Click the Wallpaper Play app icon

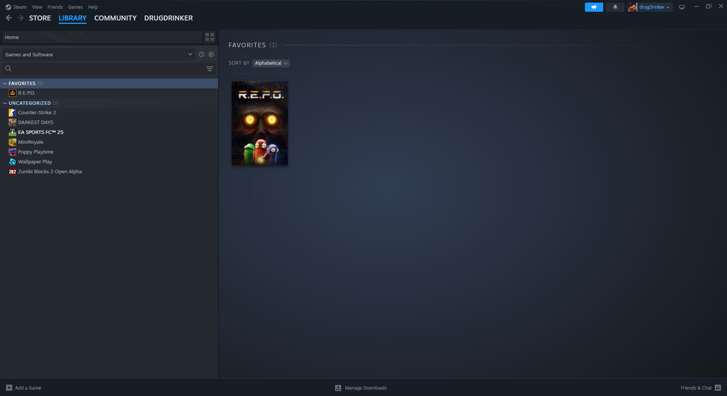pyautogui.click(x=12, y=162)
